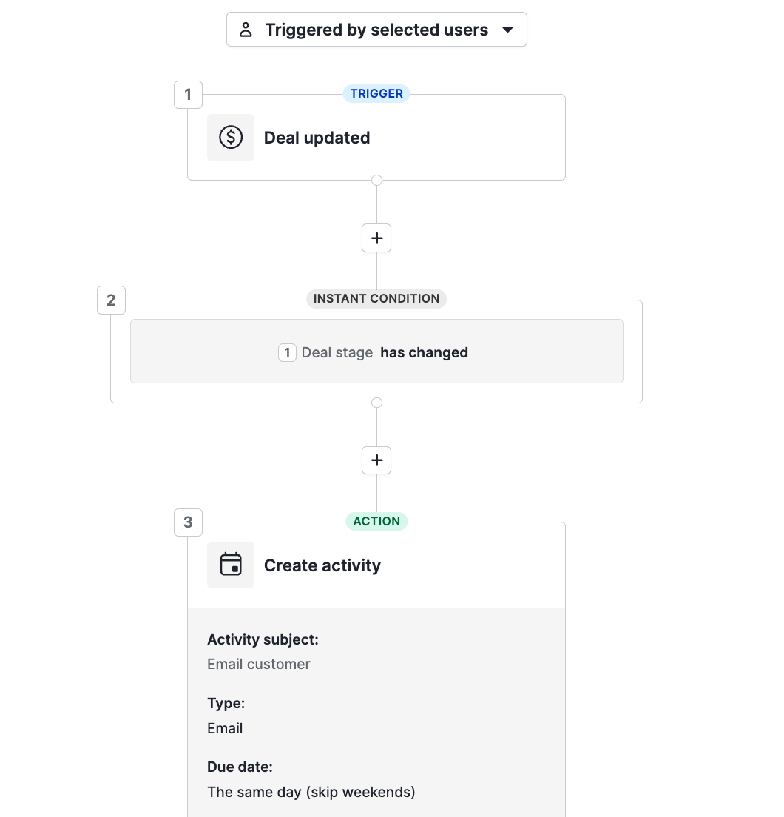Click the plus icon between trigger and condition
This screenshot has height=817, width=784.
pyautogui.click(x=376, y=238)
